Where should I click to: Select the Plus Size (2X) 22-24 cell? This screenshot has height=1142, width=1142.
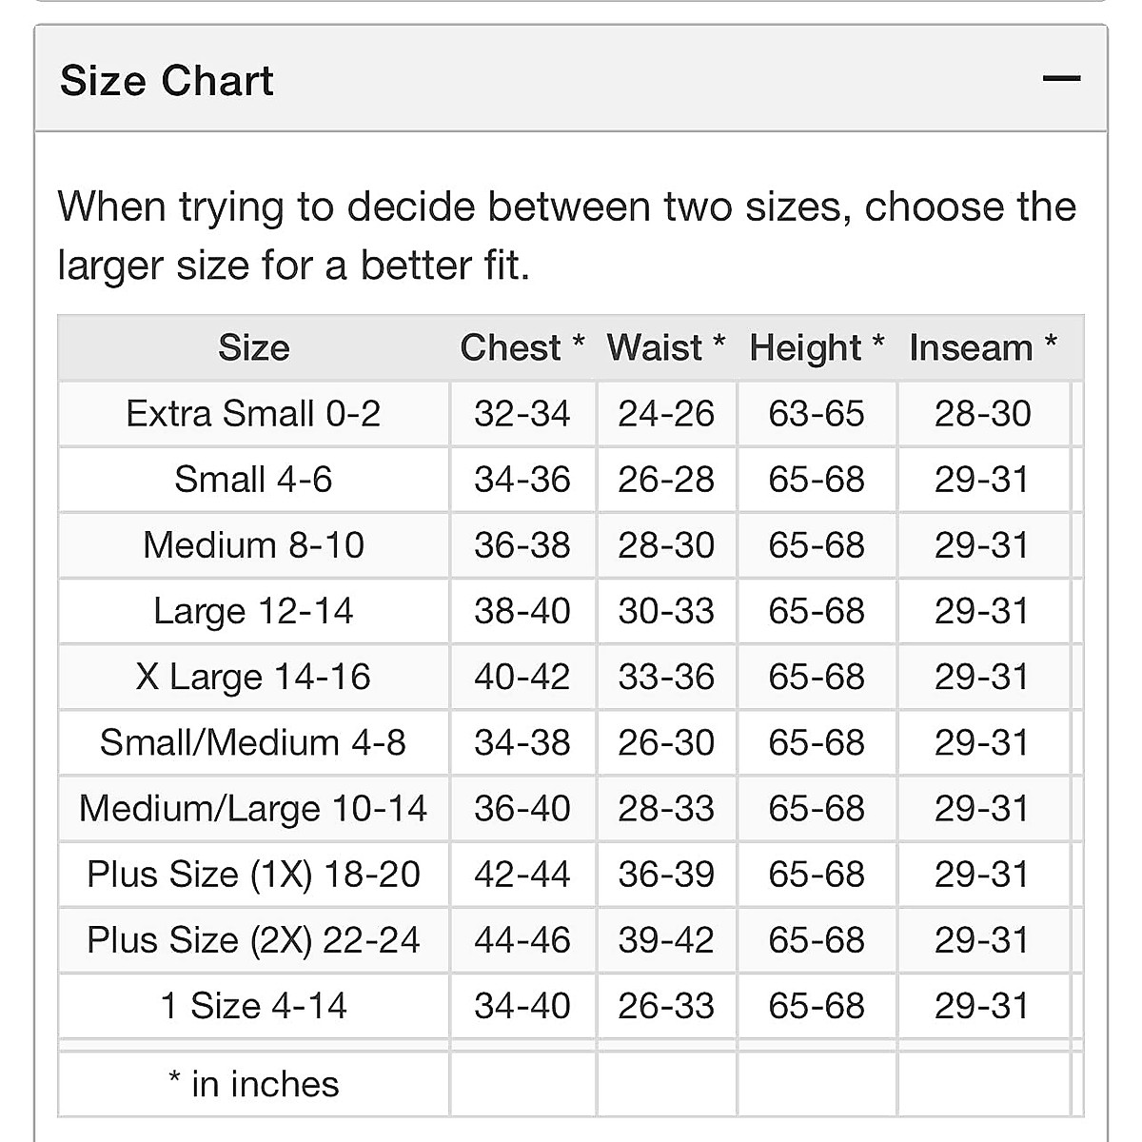pos(253,940)
